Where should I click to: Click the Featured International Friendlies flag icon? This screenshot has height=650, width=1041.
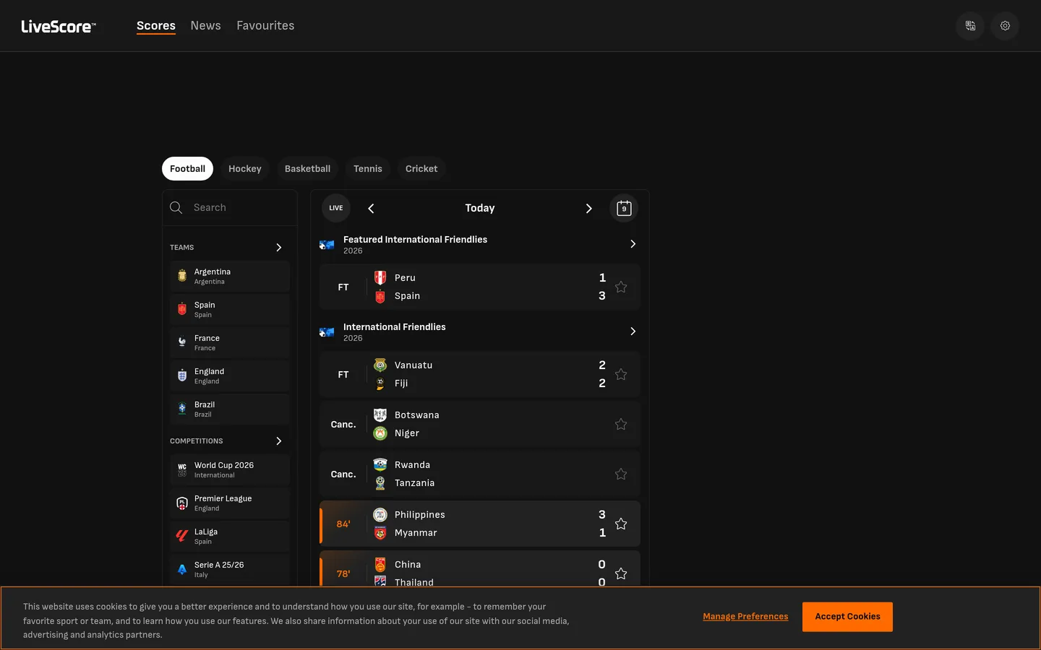pyautogui.click(x=327, y=245)
